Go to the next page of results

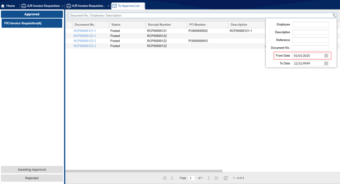coord(208,178)
